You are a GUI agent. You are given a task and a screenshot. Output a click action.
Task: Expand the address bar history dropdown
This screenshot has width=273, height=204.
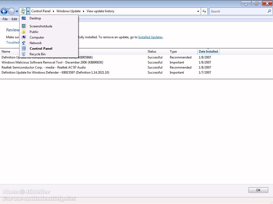click(x=198, y=11)
